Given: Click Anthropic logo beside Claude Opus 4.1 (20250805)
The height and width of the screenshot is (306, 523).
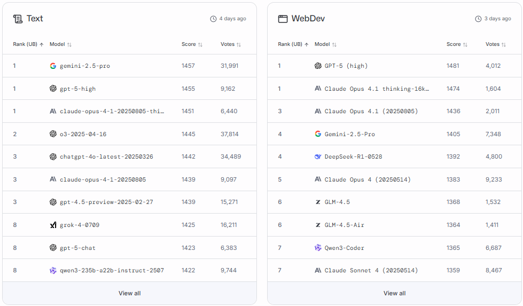Looking at the screenshot, I should point(318,111).
